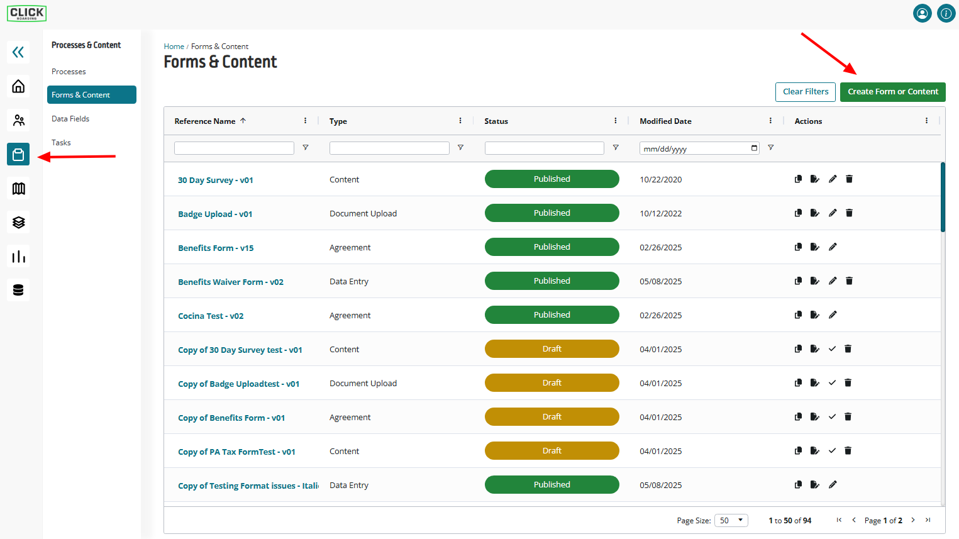The height and width of the screenshot is (539, 959).
Task: Click the Clear Filters button
Action: (806, 92)
